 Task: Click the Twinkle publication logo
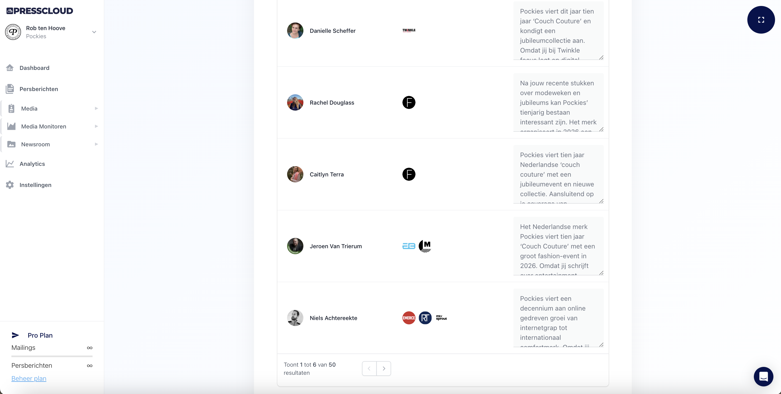409,30
